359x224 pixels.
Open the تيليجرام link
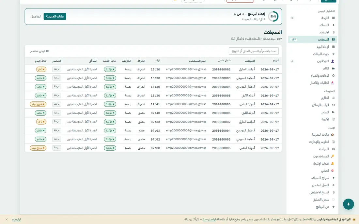click(x=16, y=219)
